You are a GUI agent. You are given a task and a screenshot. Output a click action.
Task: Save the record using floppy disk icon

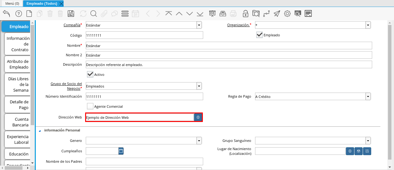[71, 13]
